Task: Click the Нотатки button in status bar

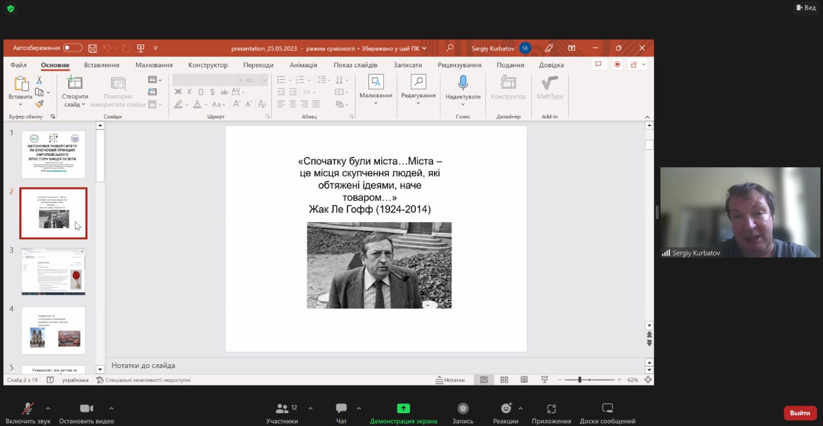Action: pyautogui.click(x=450, y=380)
